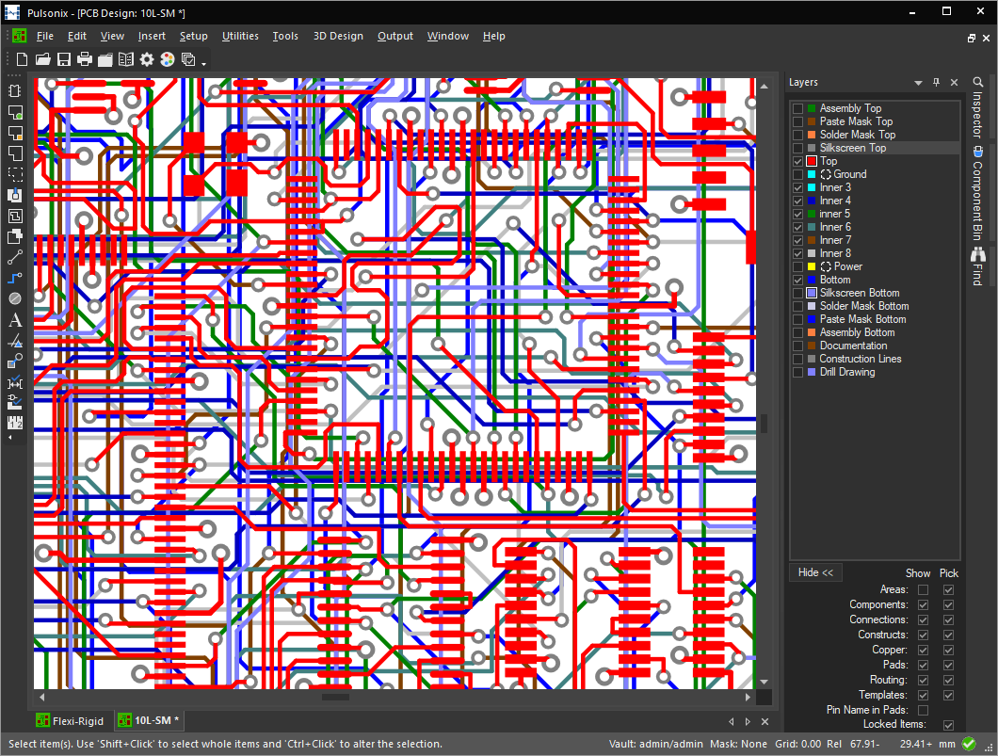Click the measure ruler tool icon
This screenshot has width=998, height=756.
[x=15, y=423]
